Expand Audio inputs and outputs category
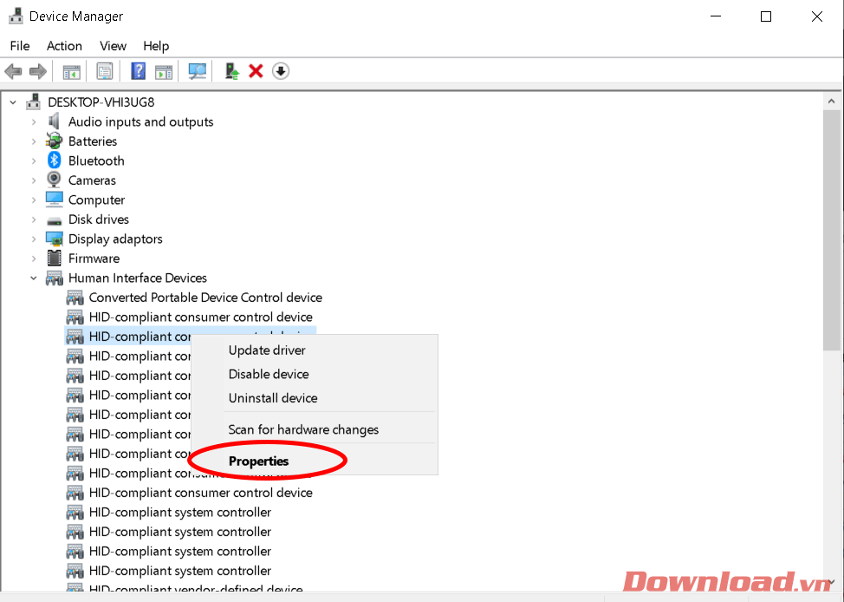Viewport: 844px width, 602px height. click(x=34, y=121)
